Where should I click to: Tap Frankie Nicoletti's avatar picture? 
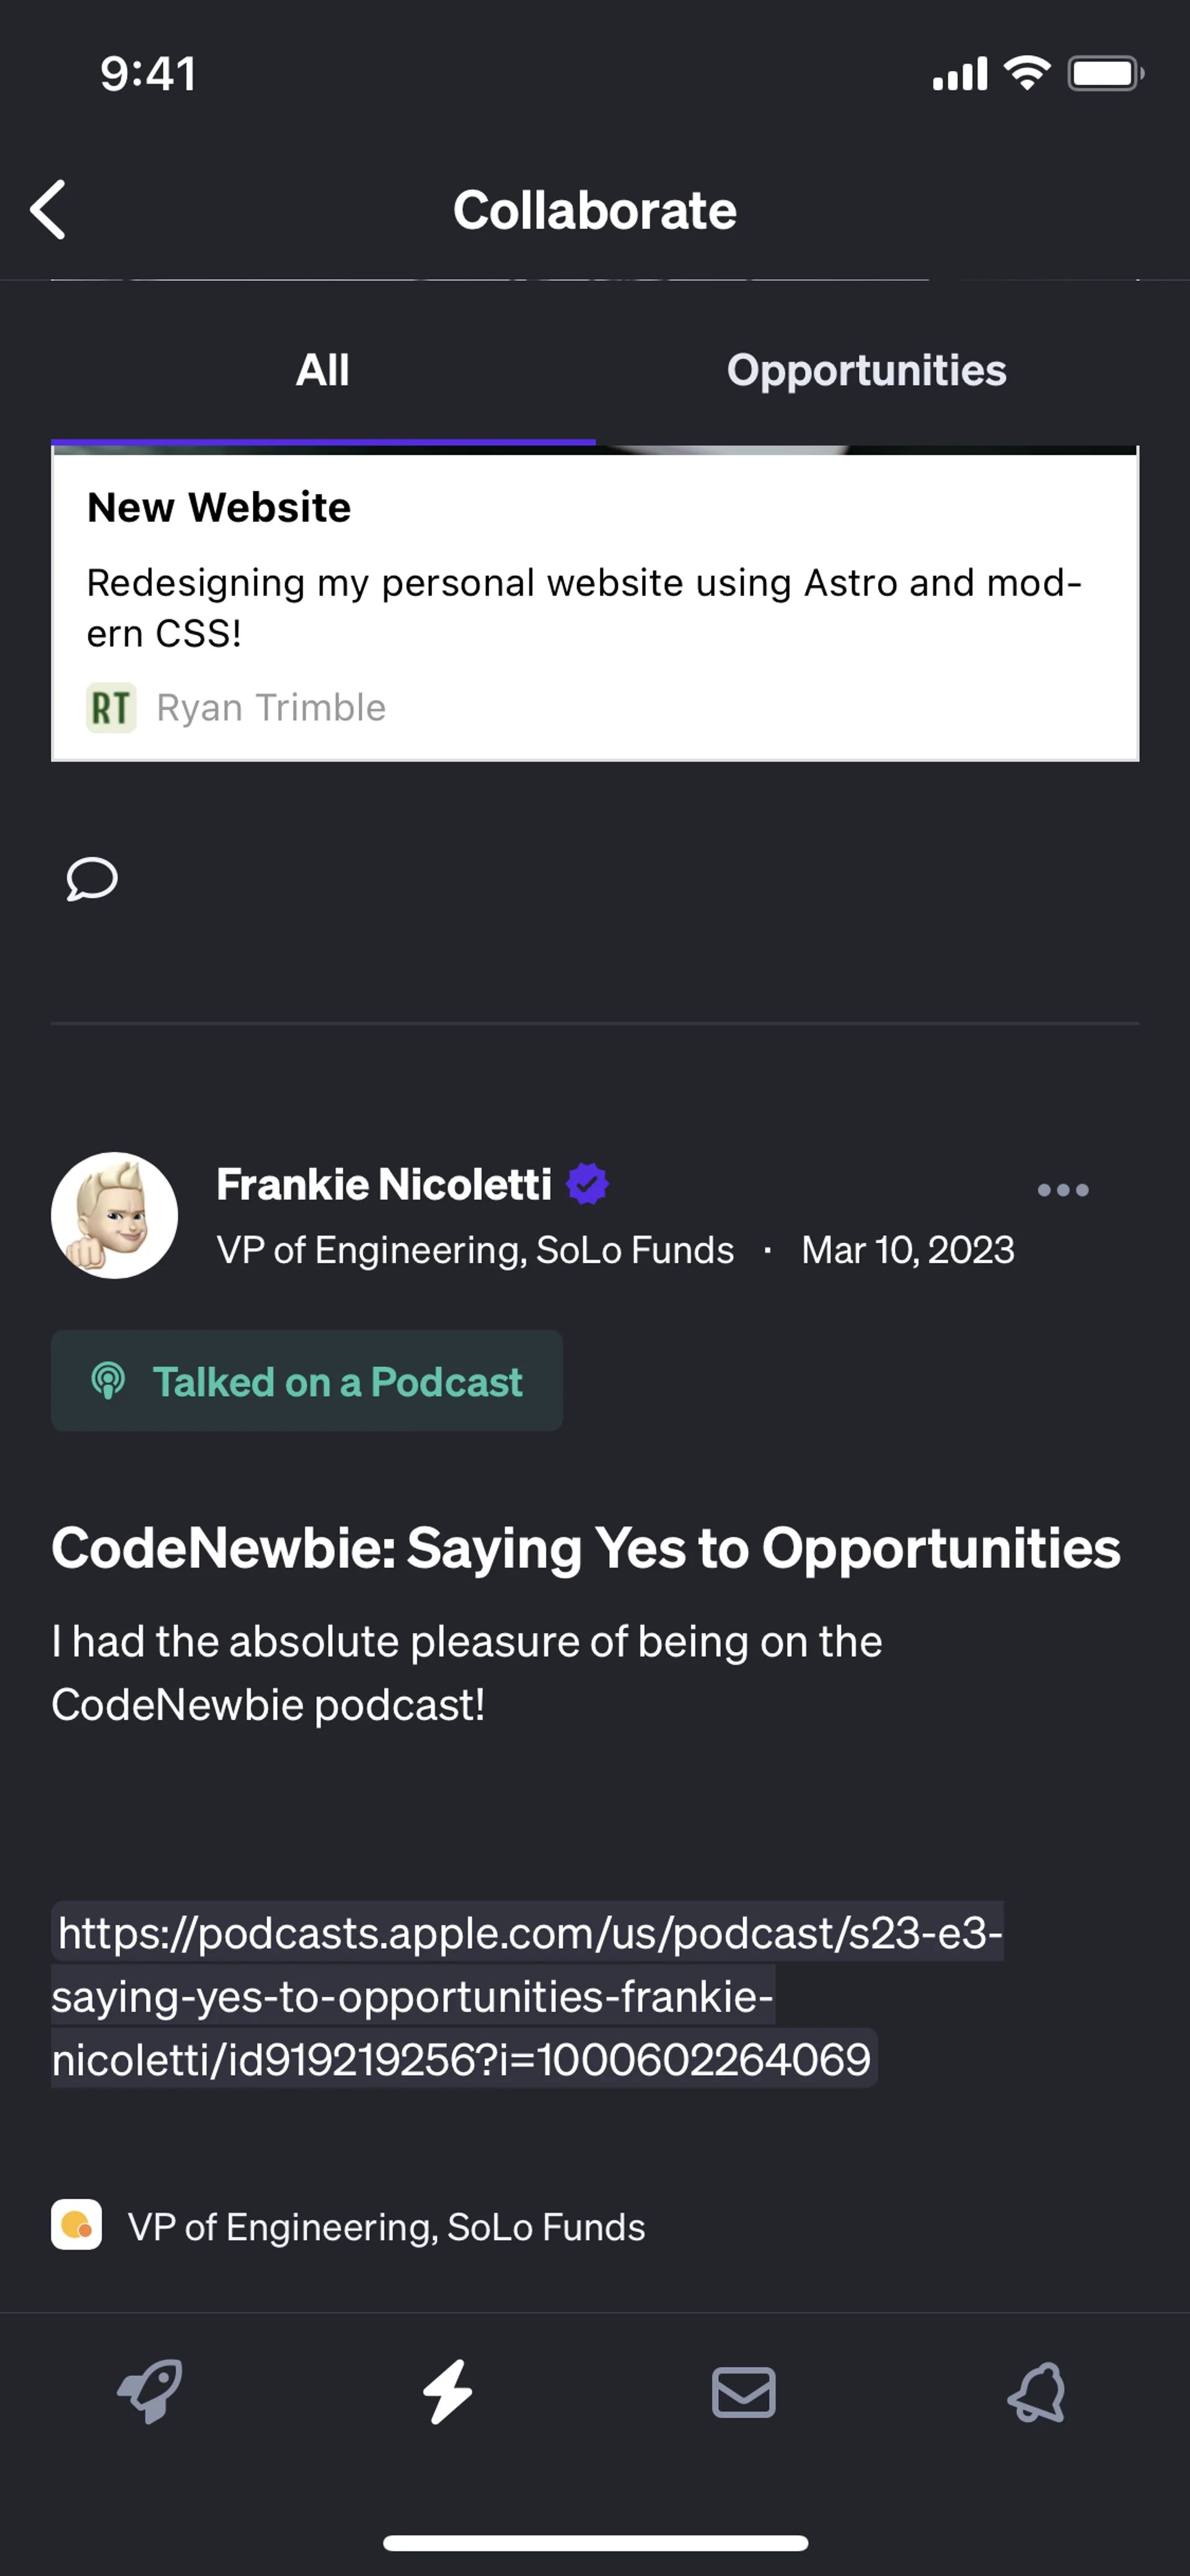(115, 1215)
